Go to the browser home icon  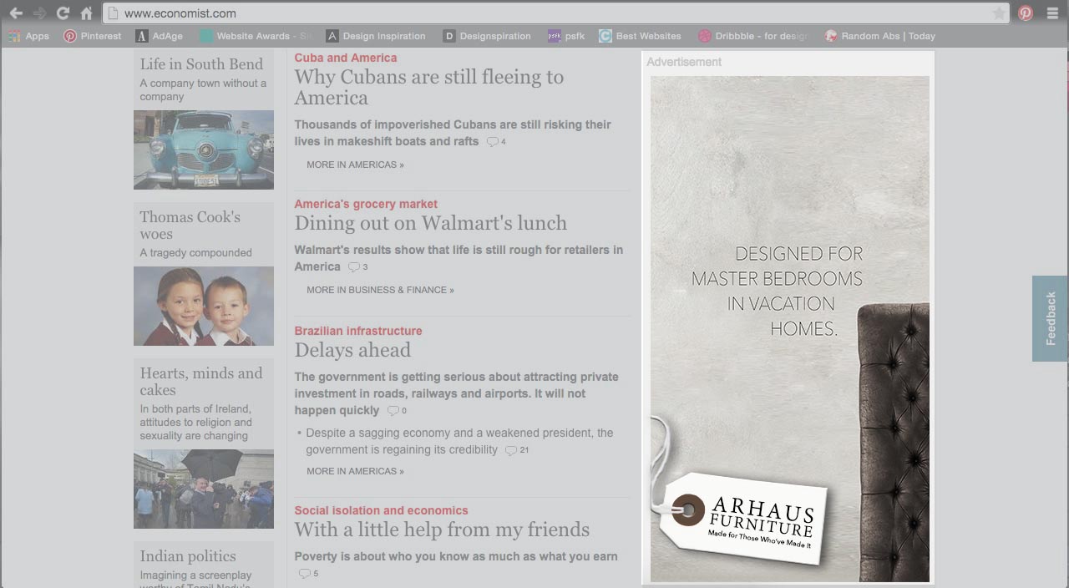[x=86, y=13]
